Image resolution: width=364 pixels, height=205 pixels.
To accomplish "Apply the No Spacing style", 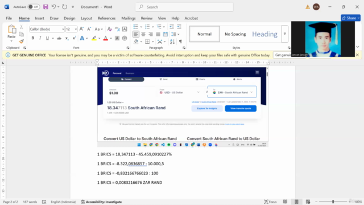I will pos(235,34).
